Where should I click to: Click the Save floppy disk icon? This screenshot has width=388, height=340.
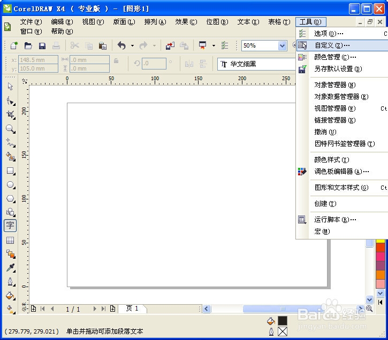[42, 46]
